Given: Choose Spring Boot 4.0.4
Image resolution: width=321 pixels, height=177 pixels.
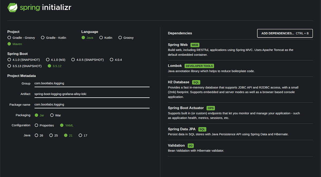Looking at the screenshot, I should pyautogui.click(x=116, y=60).
